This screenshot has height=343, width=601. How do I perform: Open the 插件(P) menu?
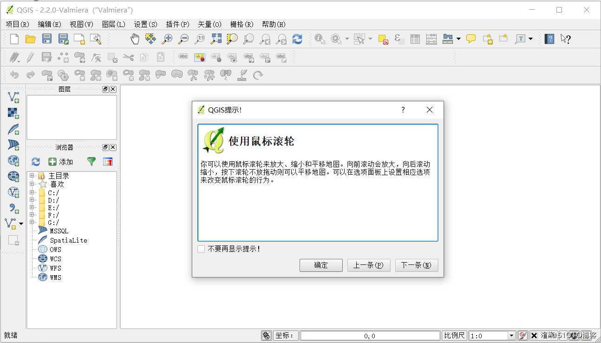[x=177, y=24]
